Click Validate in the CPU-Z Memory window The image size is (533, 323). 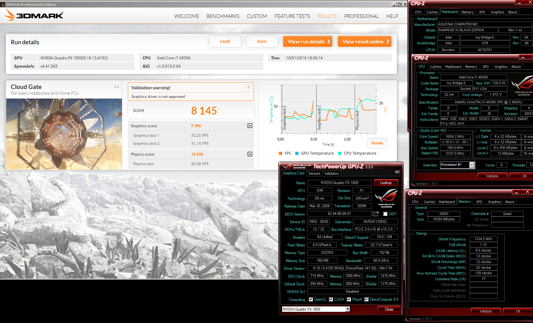(486, 311)
